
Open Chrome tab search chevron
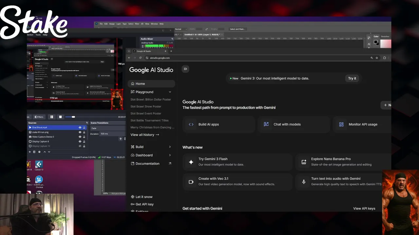(x=129, y=51)
